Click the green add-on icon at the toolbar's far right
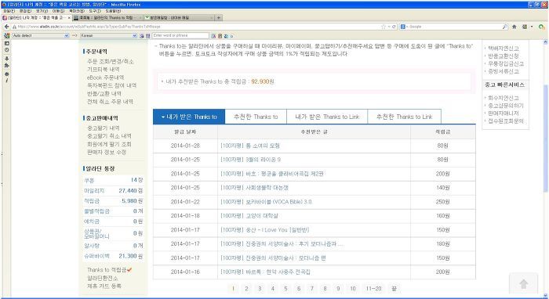The height and width of the screenshot is (299, 549). [x=542, y=27]
